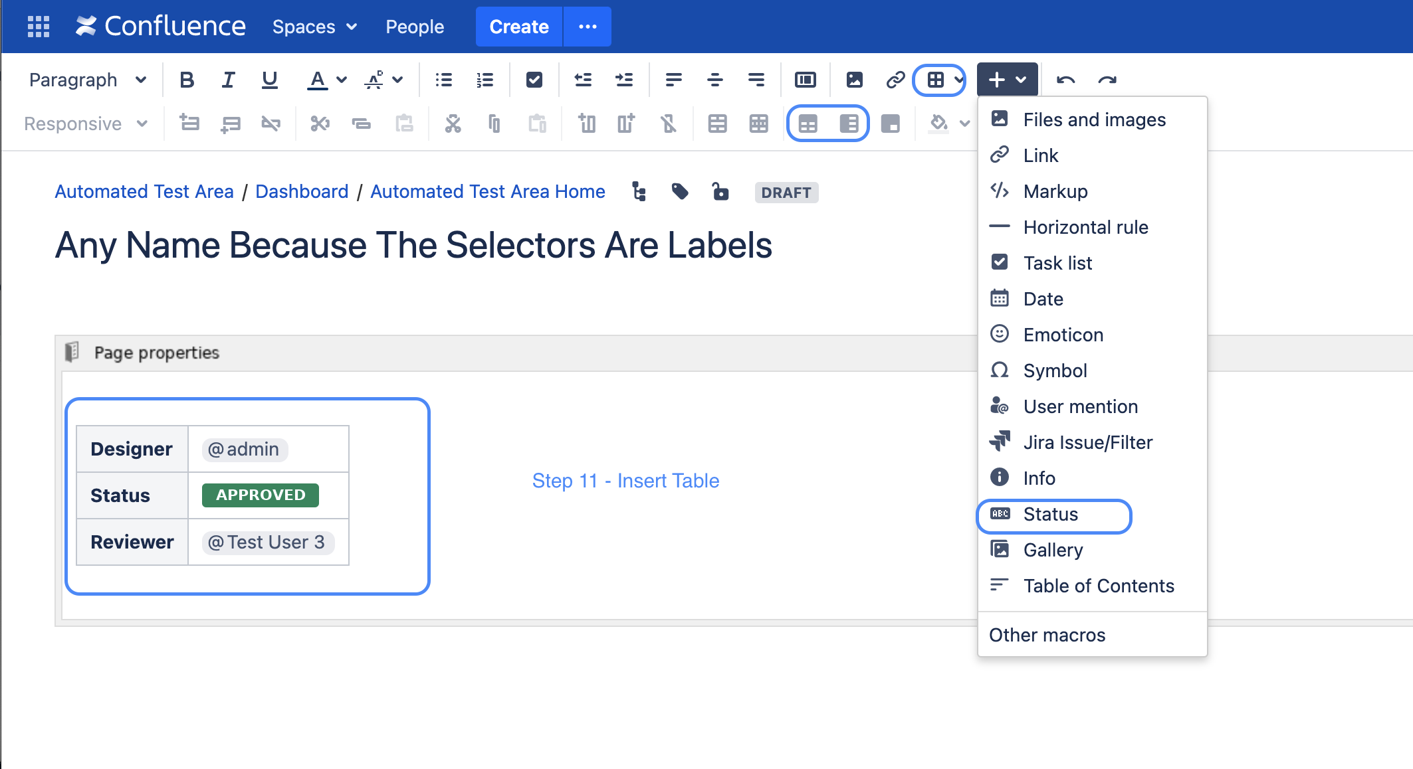Open the Dashboard breadcrumb link

point(302,192)
